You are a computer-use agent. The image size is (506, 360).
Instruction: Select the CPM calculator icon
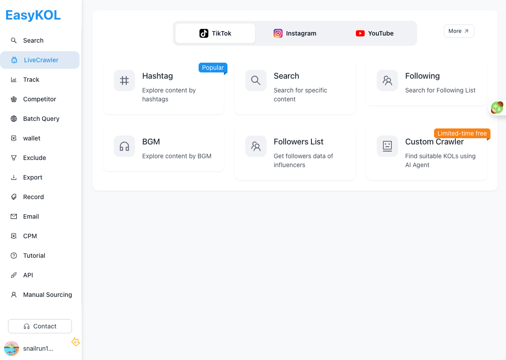pyautogui.click(x=14, y=236)
